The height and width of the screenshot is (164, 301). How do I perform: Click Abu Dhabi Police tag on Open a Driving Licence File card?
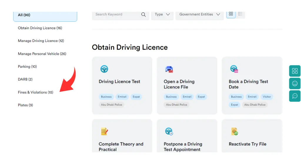point(177,105)
